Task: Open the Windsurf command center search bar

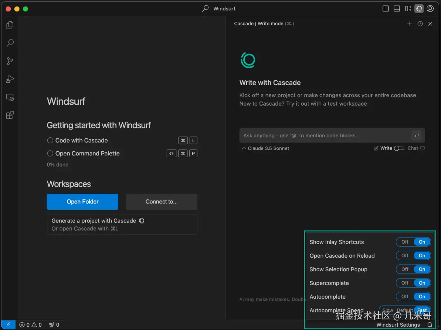Action: (x=220, y=8)
